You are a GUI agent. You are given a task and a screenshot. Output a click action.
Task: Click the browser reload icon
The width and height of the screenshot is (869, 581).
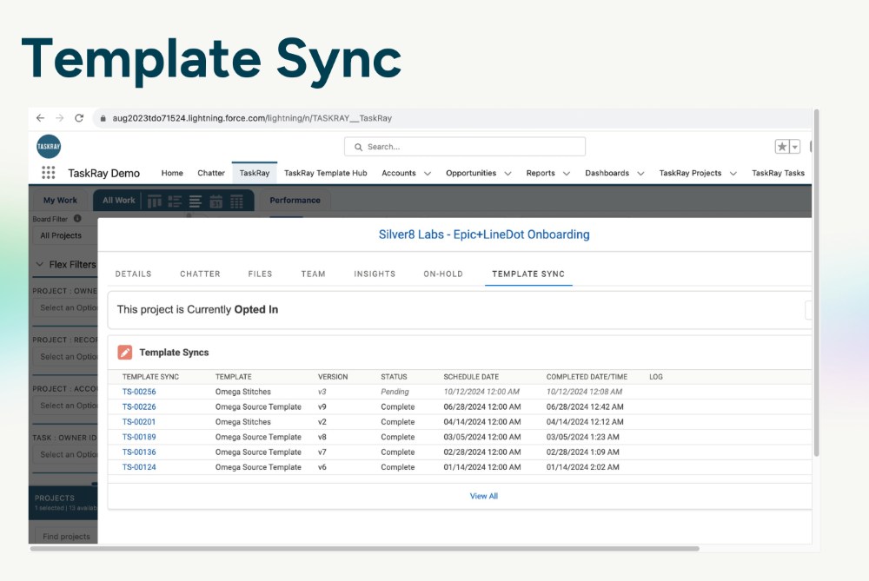coord(79,118)
